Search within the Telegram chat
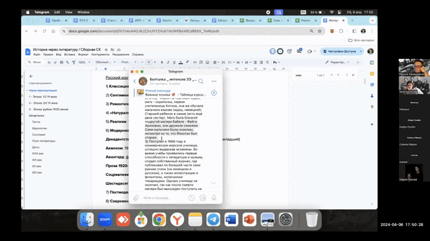 tap(201, 81)
